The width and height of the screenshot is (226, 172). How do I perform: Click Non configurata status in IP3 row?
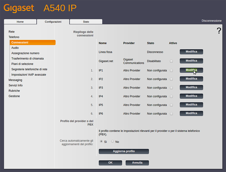pos(157,88)
